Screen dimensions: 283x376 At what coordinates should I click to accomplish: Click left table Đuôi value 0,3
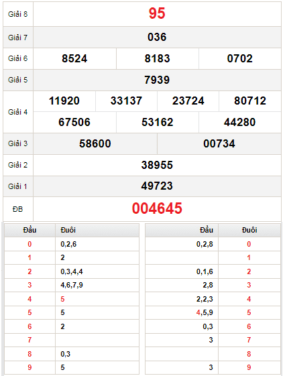pos(65,354)
